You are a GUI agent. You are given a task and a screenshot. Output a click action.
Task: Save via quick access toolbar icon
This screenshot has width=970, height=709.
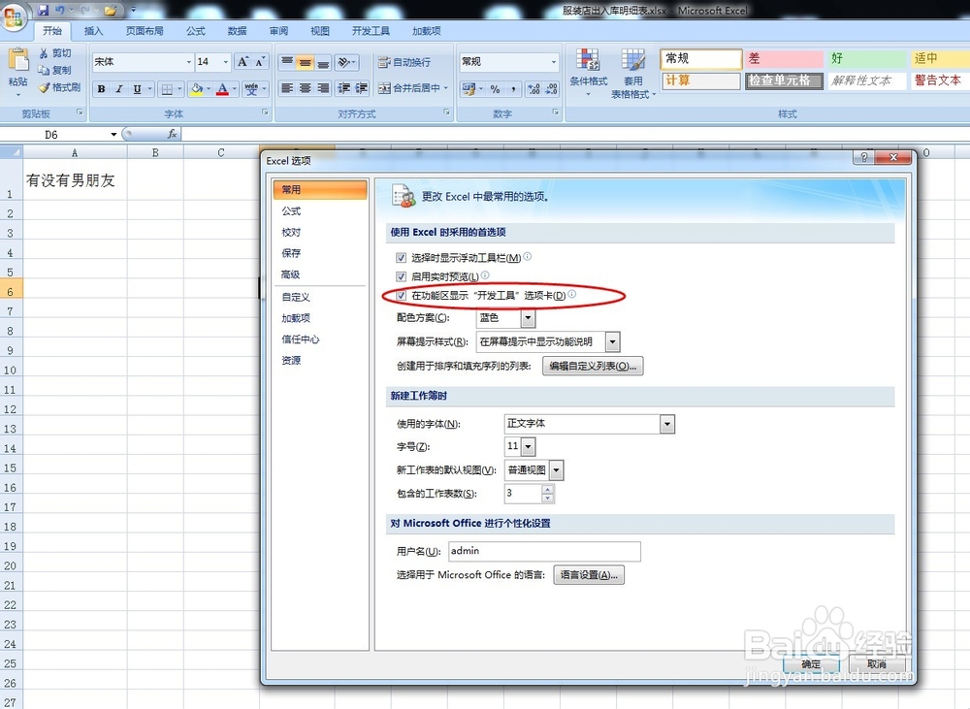43,10
